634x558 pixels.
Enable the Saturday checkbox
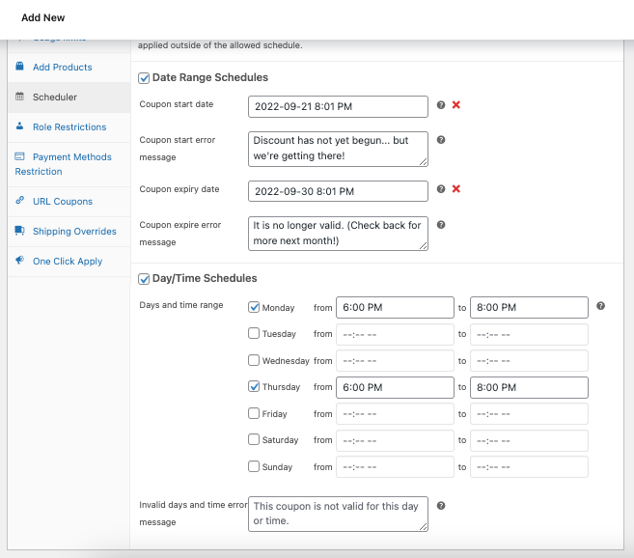tap(254, 439)
